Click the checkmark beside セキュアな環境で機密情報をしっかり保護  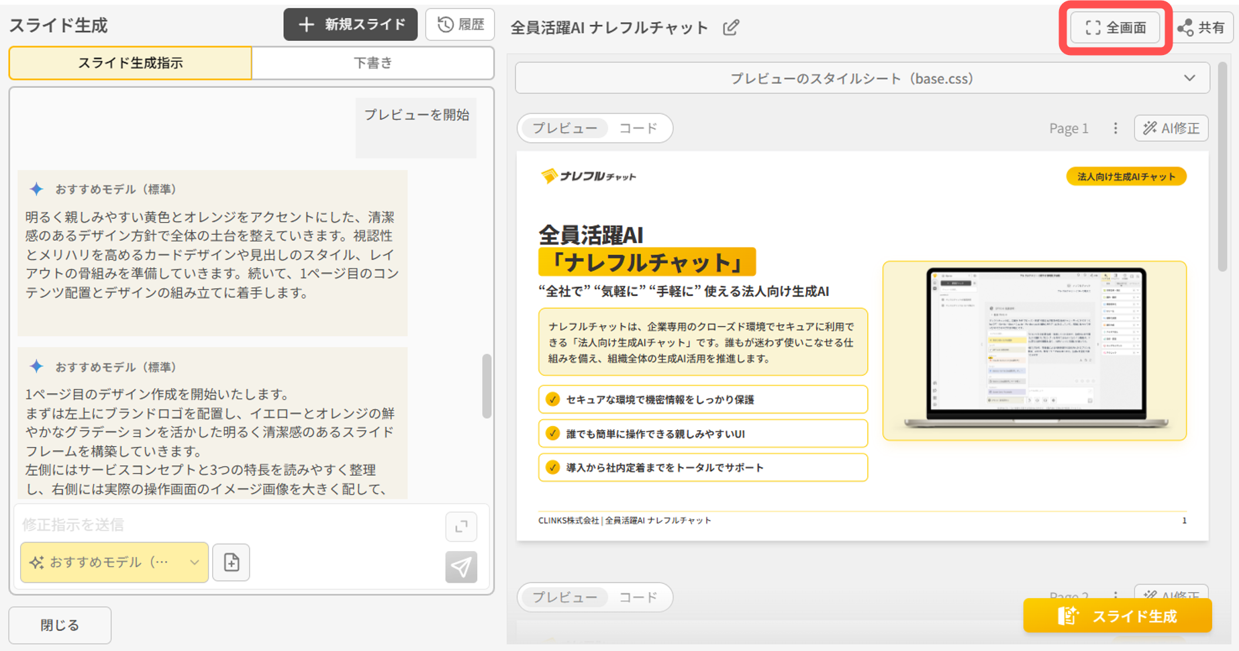pyautogui.click(x=552, y=399)
